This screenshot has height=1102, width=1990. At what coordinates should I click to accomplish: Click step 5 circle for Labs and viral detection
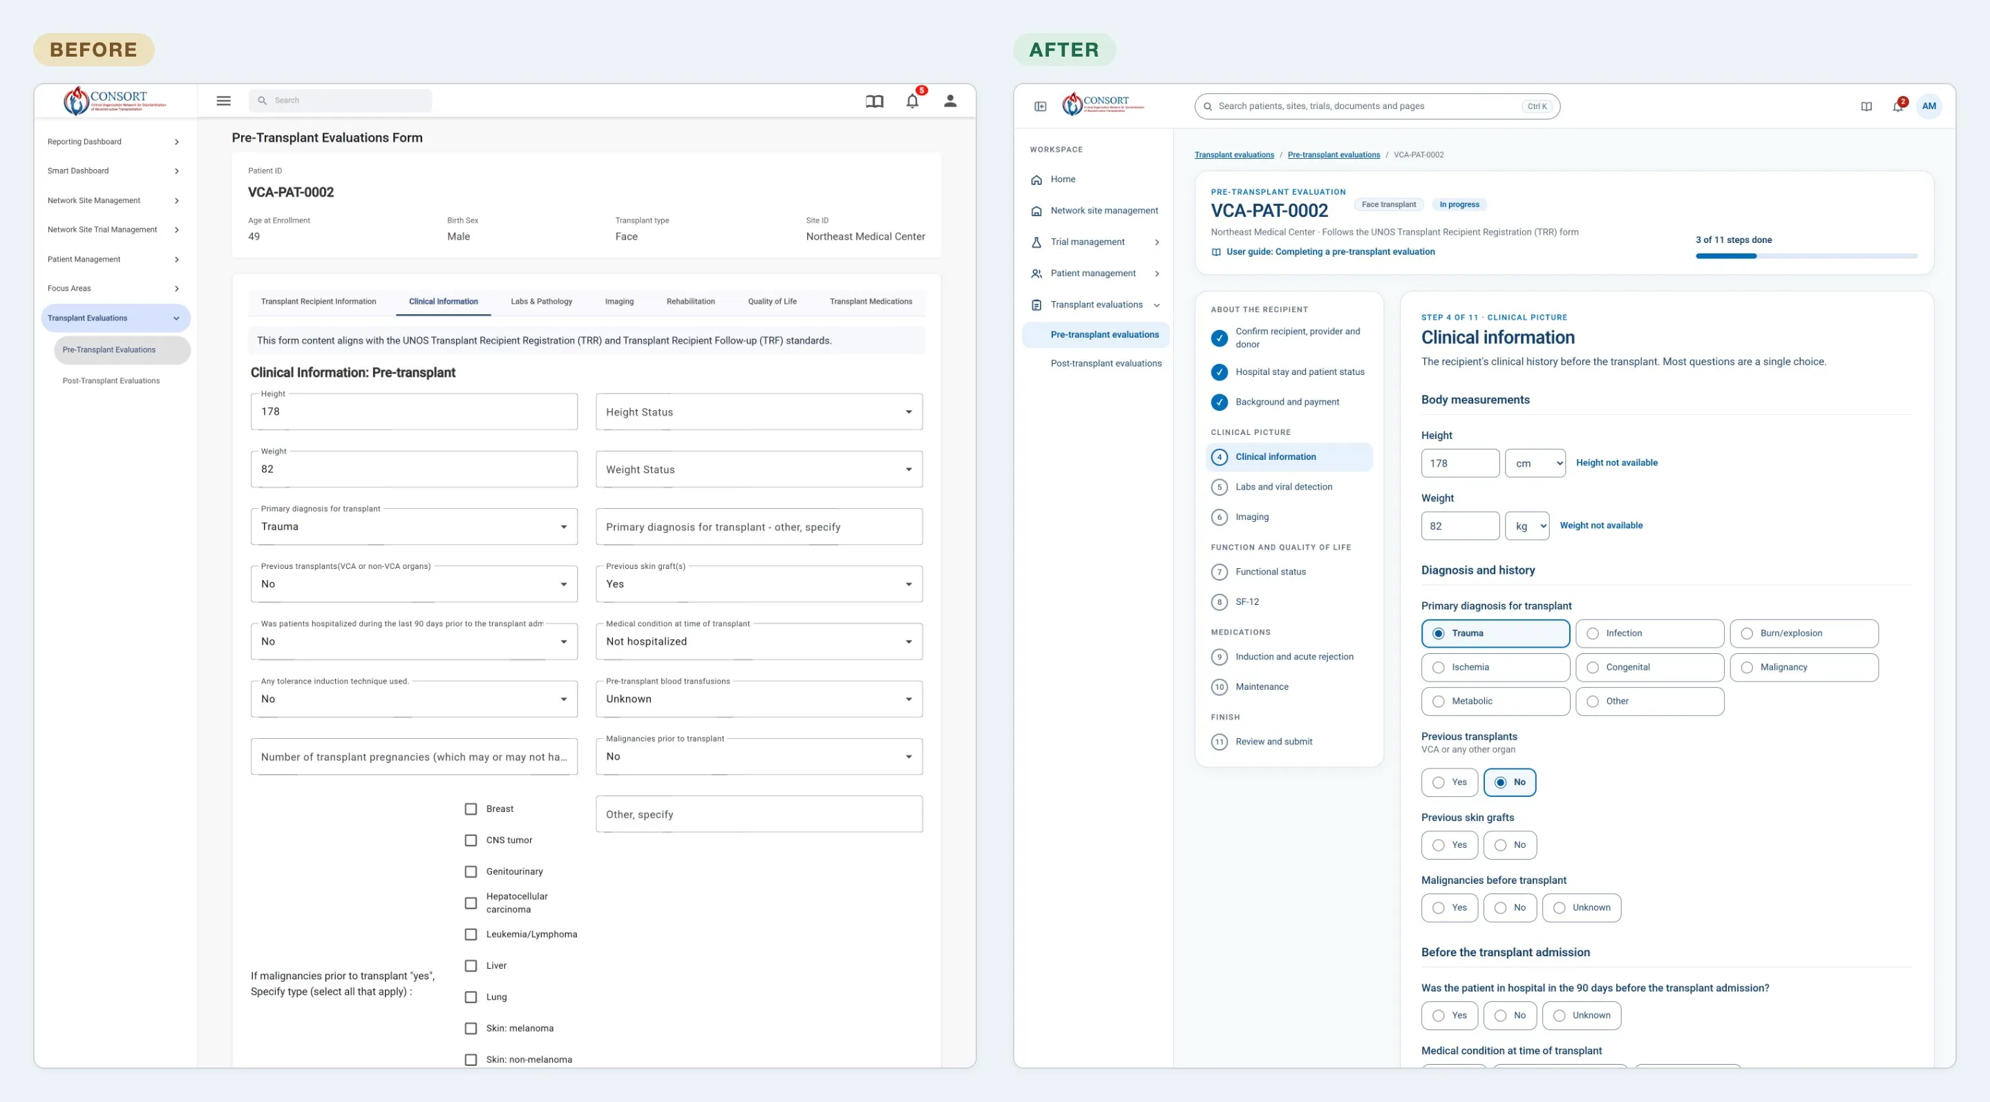tap(1219, 487)
